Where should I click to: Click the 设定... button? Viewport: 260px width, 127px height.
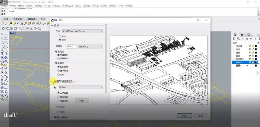tap(82, 101)
